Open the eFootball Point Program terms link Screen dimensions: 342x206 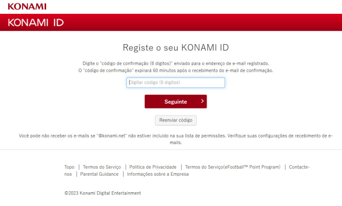click(x=232, y=167)
